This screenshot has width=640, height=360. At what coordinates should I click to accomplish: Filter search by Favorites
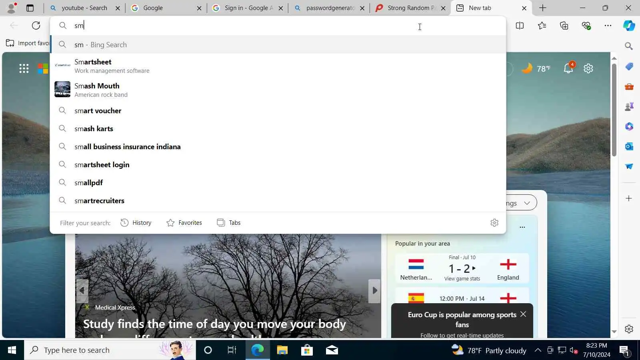(184, 223)
